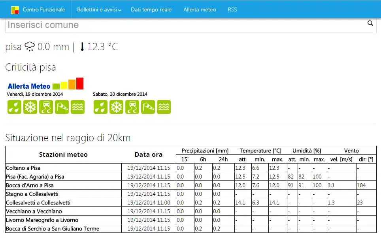Image resolution: width=381 pixels, height=238 pixels.
Task: Focus the Inserisci comune search field
Action: click(186, 25)
